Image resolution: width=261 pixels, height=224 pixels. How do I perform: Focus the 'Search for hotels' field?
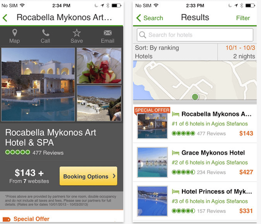(195, 35)
